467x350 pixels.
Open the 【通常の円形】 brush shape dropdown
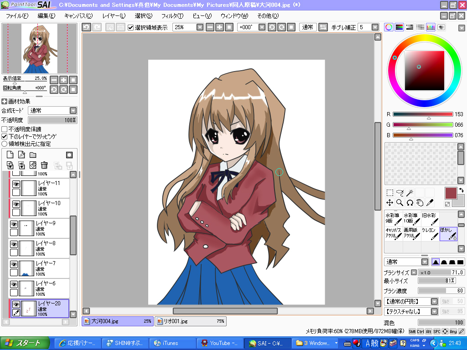click(x=435, y=302)
